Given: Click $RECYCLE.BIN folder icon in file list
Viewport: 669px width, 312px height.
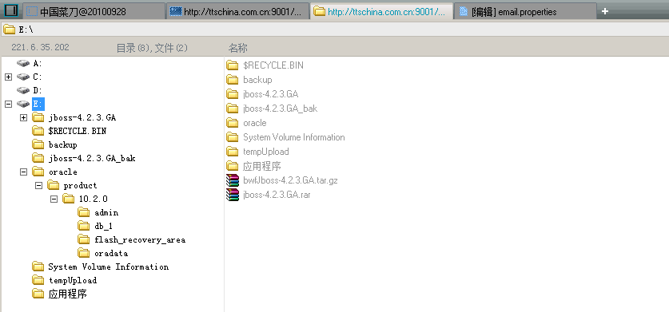Looking at the screenshot, I should (233, 65).
